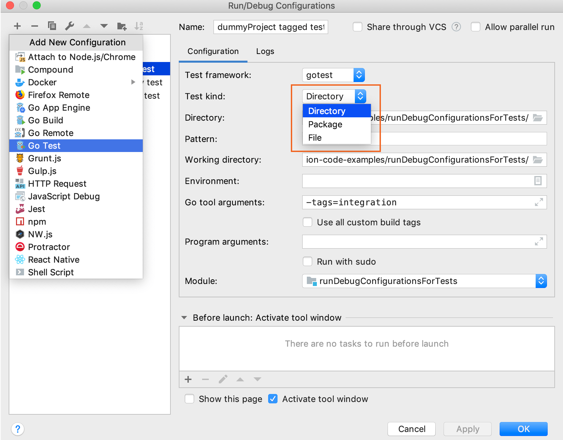563x440 pixels.
Task: Remove the before-launch task with minus
Action: point(205,379)
